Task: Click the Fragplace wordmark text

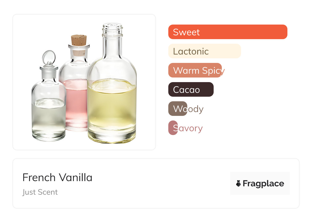Action: pyautogui.click(x=263, y=183)
